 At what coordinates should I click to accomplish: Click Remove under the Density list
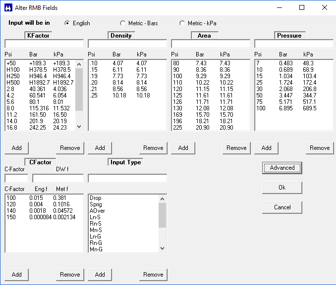pyautogui.click(x=153, y=148)
